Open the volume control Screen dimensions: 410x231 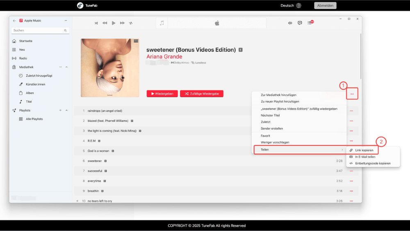click(290, 23)
